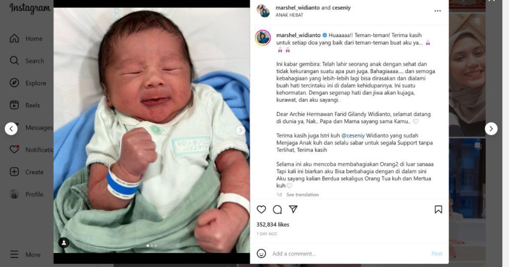Viewport: 509px width, 267px height.
Task: Open comments with the speech bubble icon
Action: pos(277,209)
